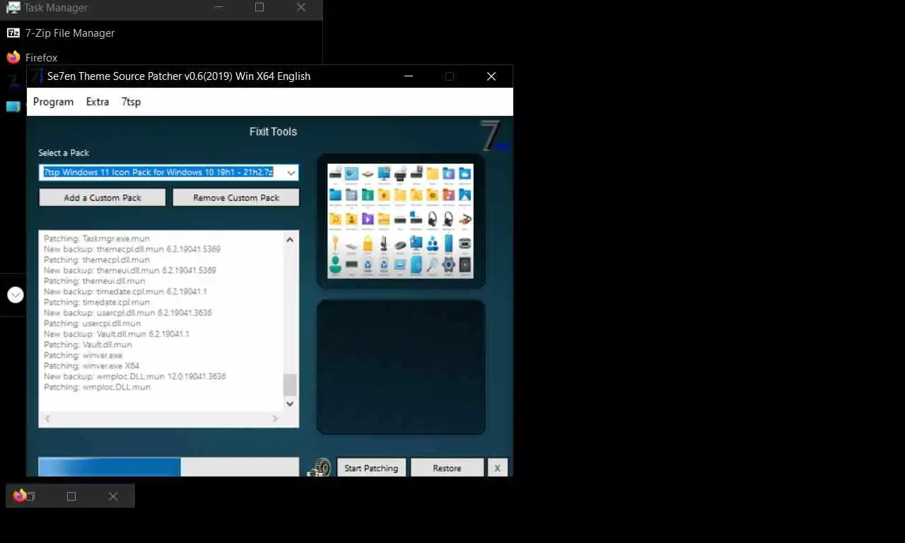Open the 7tsp menu

pyautogui.click(x=131, y=102)
